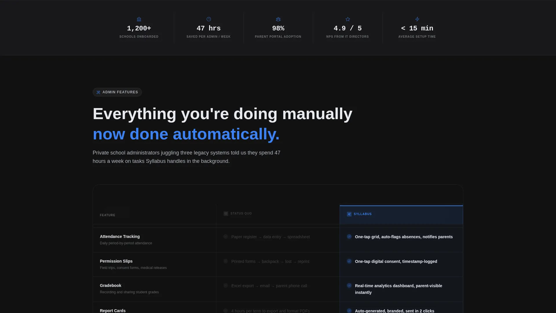The width and height of the screenshot is (556, 313).
Task: Click the NPS FROM IT DIRECTORS label
Action: [x=348, y=37]
